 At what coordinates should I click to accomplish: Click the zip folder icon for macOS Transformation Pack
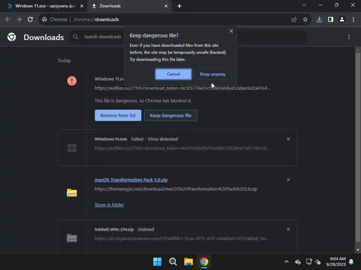(72, 193)
